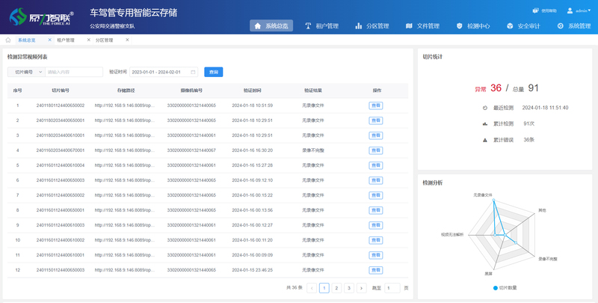Click the 视频无法解析 radar chart label

(452, 234)
